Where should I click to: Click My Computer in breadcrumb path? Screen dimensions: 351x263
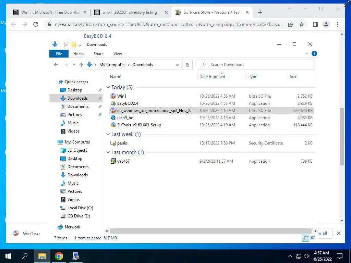pyautogui.click(x=112, y=65)
